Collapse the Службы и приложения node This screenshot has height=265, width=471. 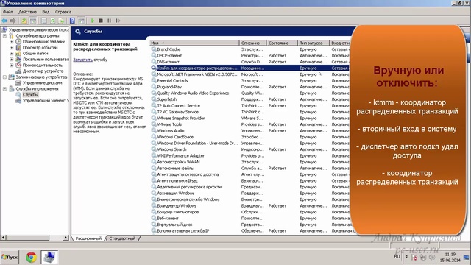tap(5, 88)
